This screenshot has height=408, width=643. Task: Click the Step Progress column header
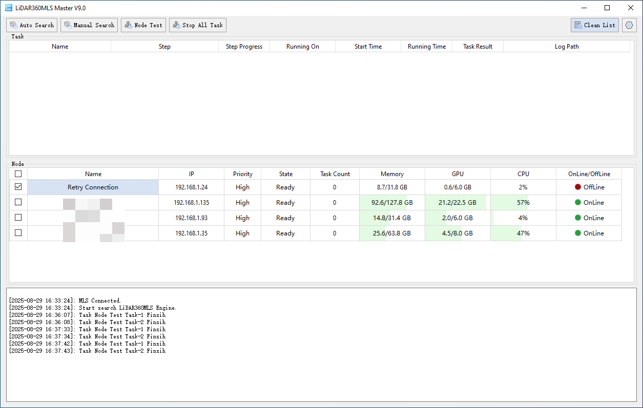point(244,47)
